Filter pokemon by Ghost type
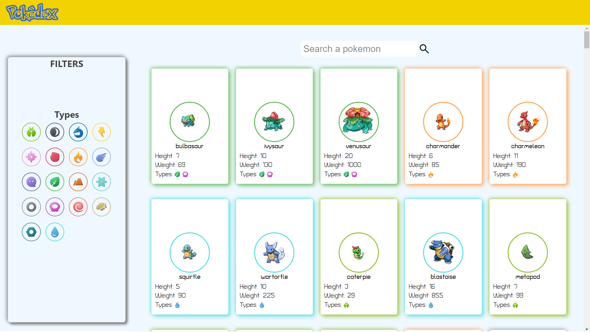The width and height of the screenshot is (590, 332). (31, 182)
